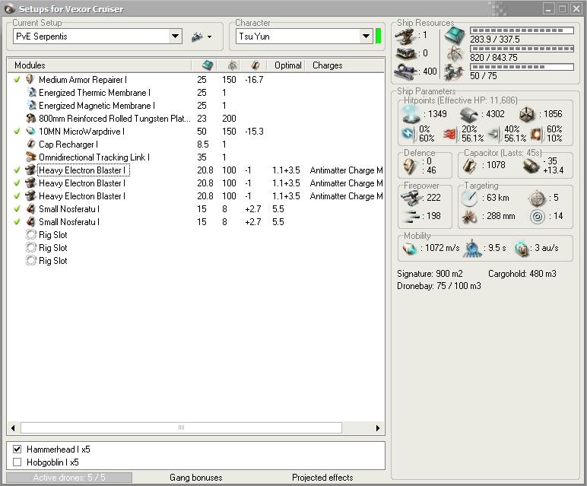Click the launcher hardpoints icon in Ship Resources
Viewport: 587px width, 486px height.
click(x=406, y=53)
